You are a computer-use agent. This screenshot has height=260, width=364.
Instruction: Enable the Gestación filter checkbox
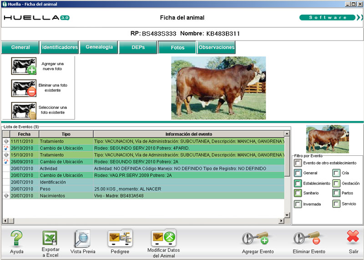click(x=336, y=184)
